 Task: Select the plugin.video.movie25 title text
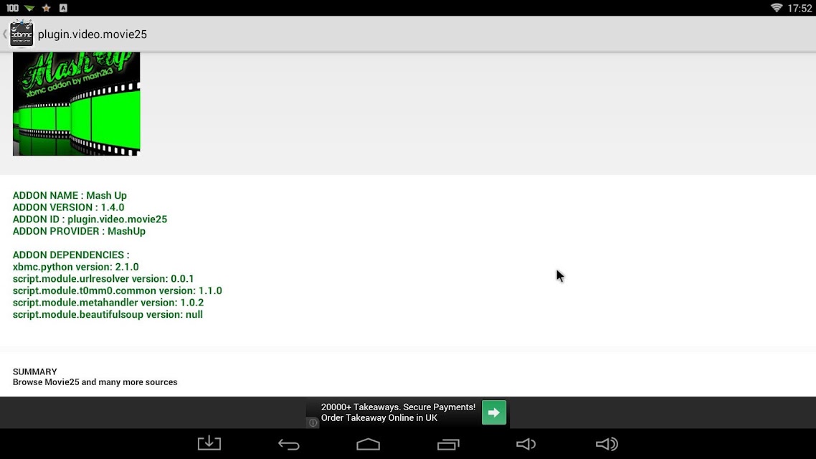pos(92,34)
